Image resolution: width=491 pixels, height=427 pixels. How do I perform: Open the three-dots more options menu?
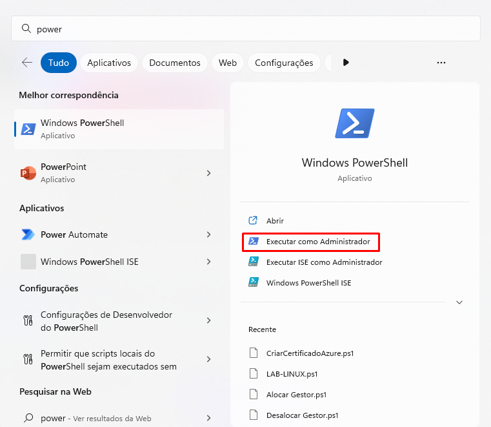(441, 63)
